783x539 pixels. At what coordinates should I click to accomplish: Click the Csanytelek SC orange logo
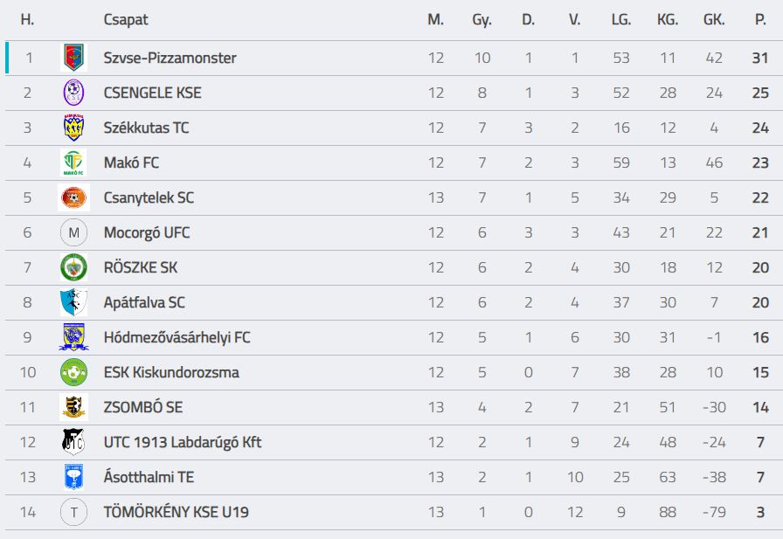point(73,197)
